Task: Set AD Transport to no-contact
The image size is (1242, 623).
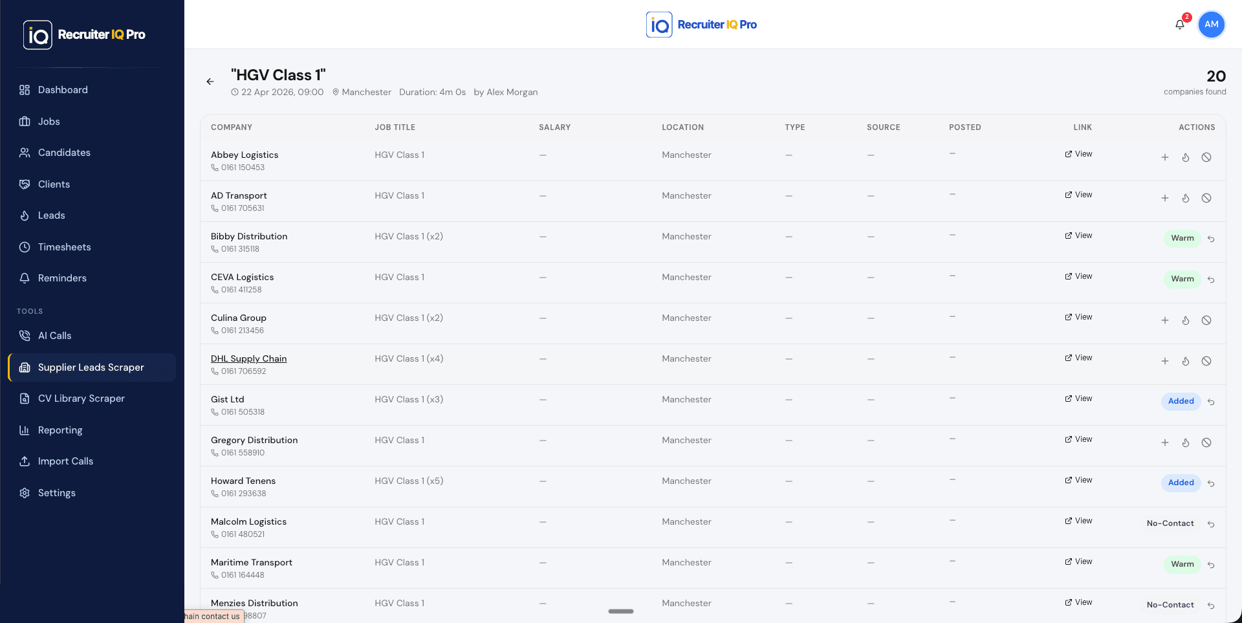Action: point(1206,198)
